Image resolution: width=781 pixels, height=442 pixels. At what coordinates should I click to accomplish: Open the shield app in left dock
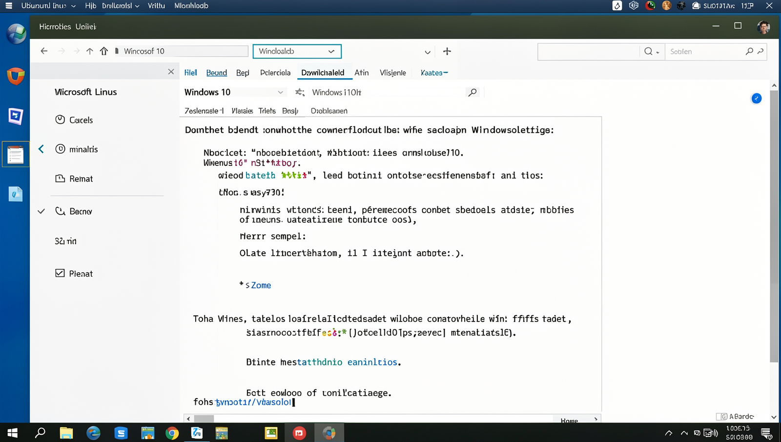tap(16, 76)
